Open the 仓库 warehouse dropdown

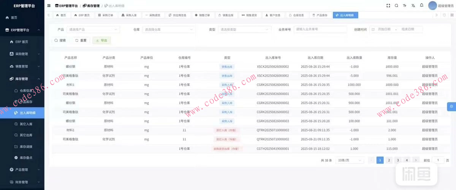169,29
